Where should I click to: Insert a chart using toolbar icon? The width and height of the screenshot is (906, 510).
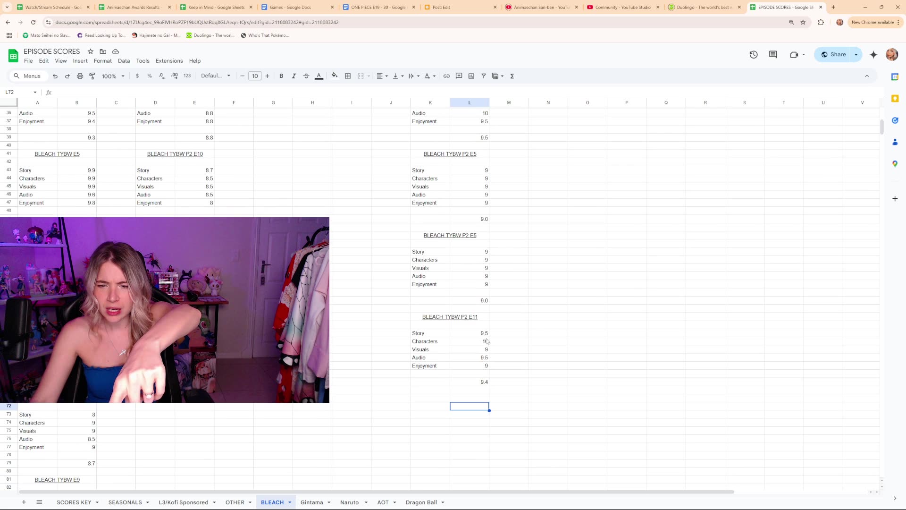click(471, 76)
